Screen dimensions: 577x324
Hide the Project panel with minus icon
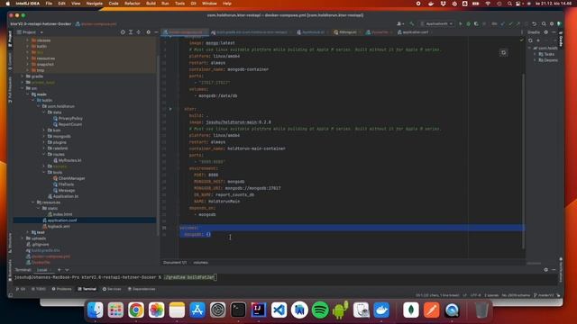click(156, 32)
